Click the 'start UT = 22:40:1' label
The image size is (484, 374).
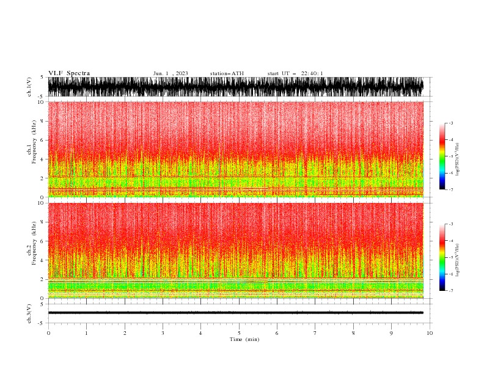[x=295, y=73]
